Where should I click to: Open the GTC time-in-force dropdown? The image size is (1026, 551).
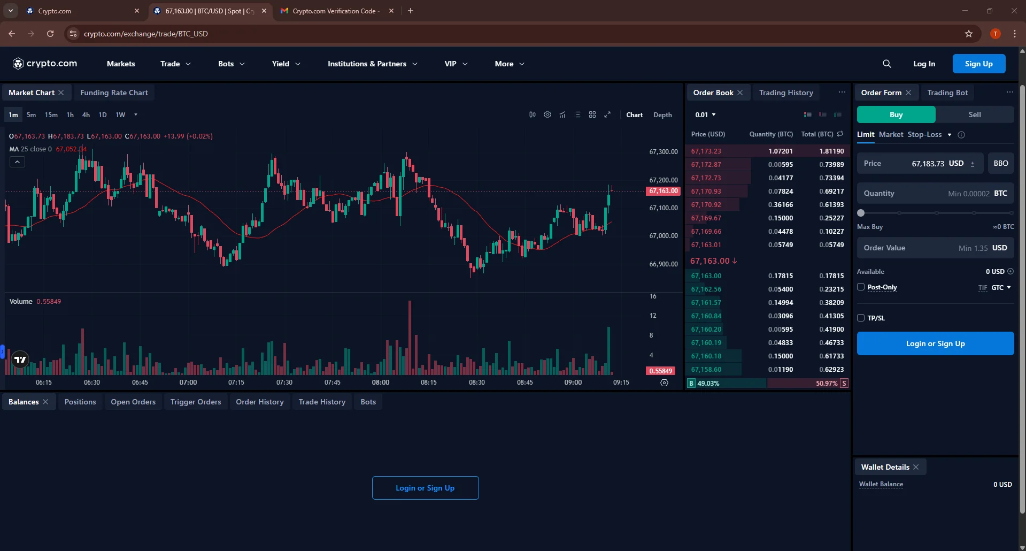[x=1000, y=287]
